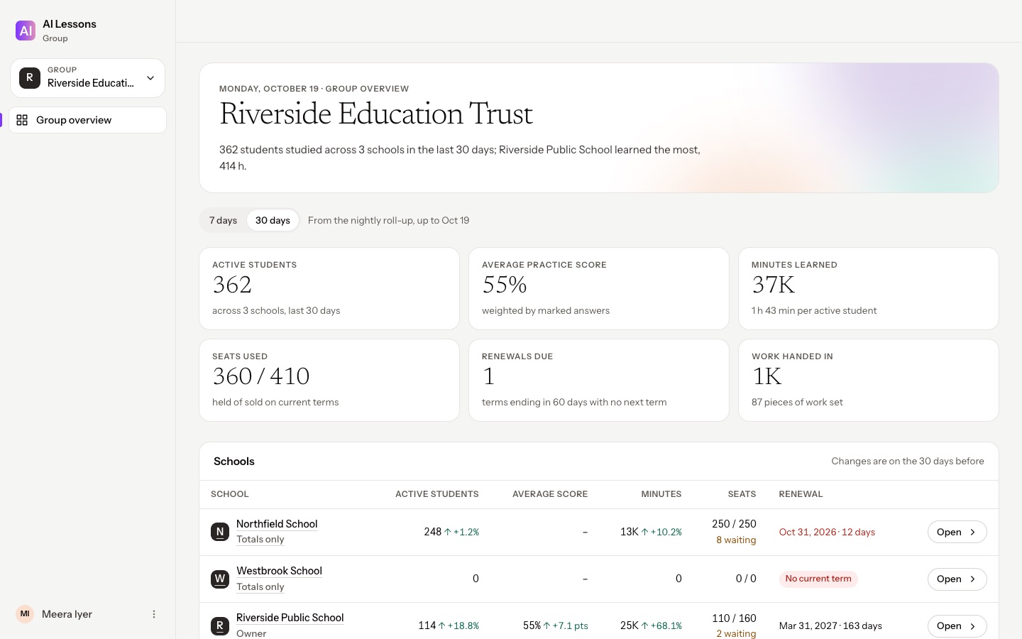Click the Meera Iyer MI avatar

[25, 614]
